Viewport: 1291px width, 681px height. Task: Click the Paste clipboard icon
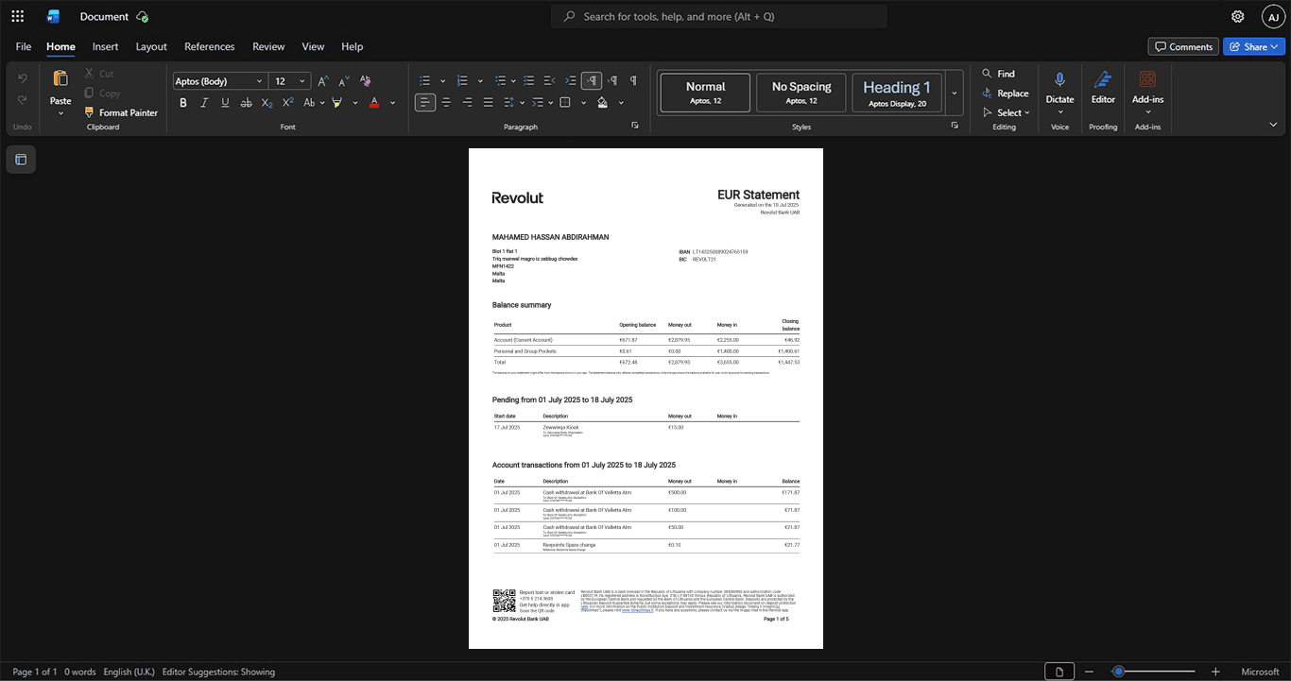pos(60,78)
